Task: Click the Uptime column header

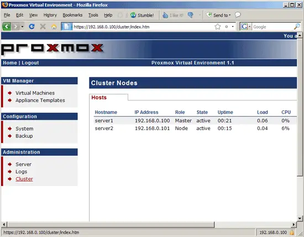Action: [x=226, y=112]
